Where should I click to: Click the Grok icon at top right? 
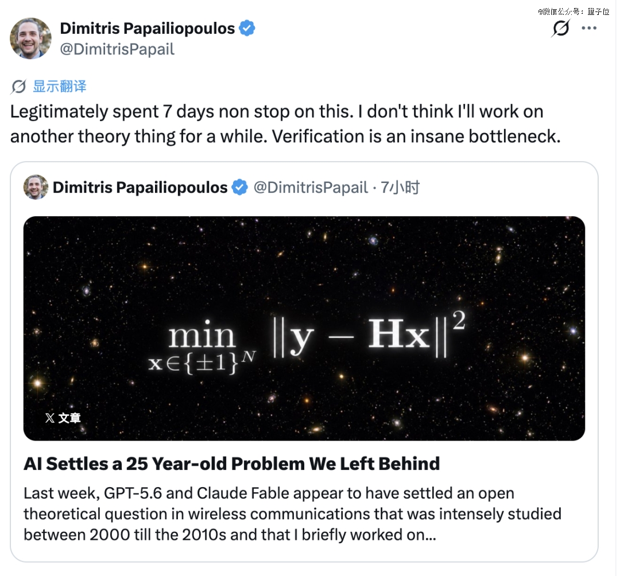click(561, 28)
